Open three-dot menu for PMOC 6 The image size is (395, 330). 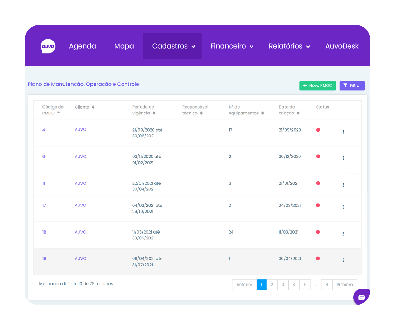pos(343,158)
